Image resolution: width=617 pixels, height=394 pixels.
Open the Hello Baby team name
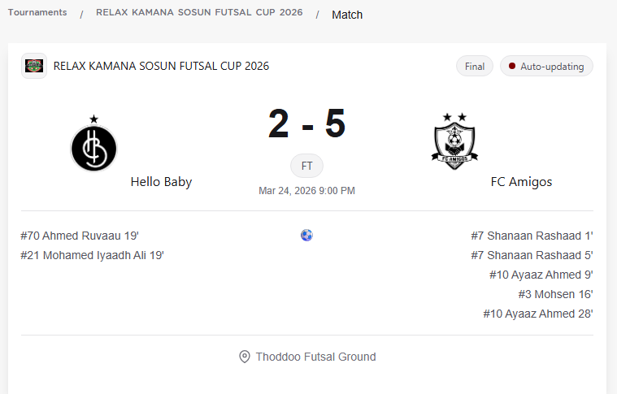[161, 182]
